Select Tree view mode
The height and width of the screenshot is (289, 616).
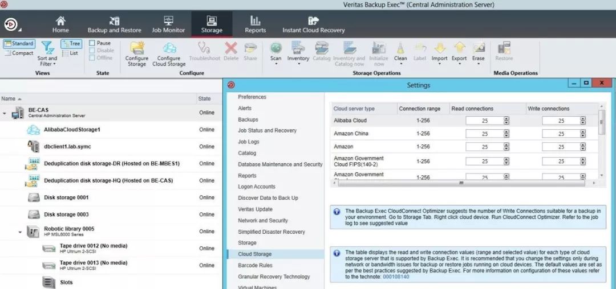tap(71, 43)
